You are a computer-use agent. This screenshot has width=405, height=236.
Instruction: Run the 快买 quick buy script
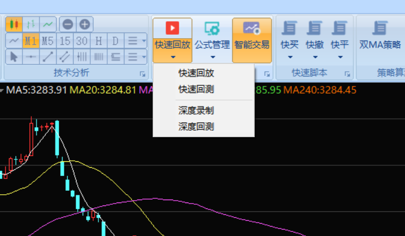point(289,35)
